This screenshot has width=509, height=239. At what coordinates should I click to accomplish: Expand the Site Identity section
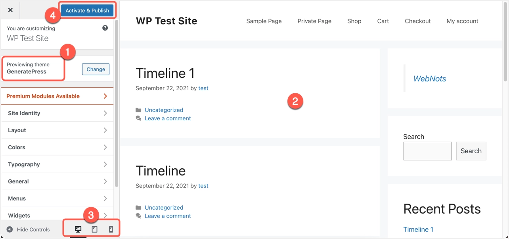tap(57, 113)
